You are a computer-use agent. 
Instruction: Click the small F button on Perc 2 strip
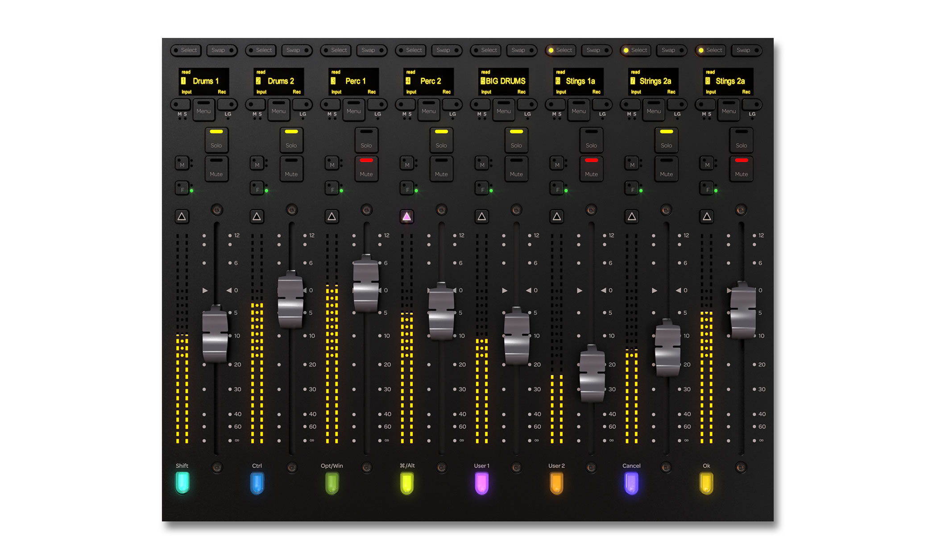coord(406,189)
